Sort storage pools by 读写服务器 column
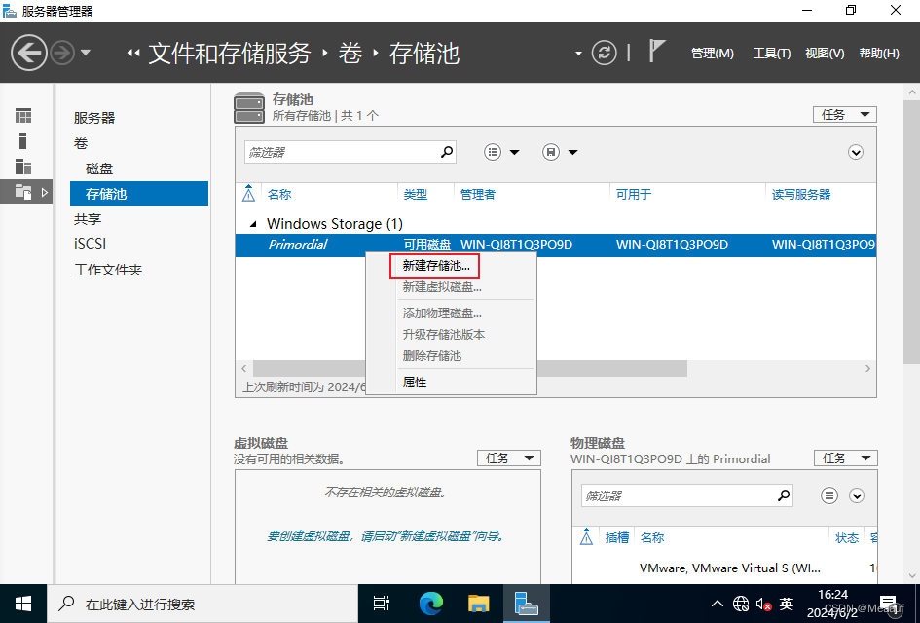 point(801,194)
